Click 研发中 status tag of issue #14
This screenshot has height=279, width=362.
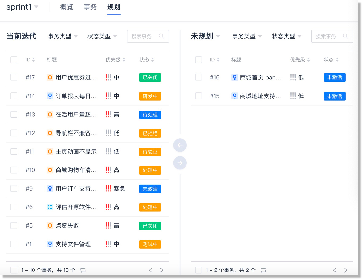[150, 96]
